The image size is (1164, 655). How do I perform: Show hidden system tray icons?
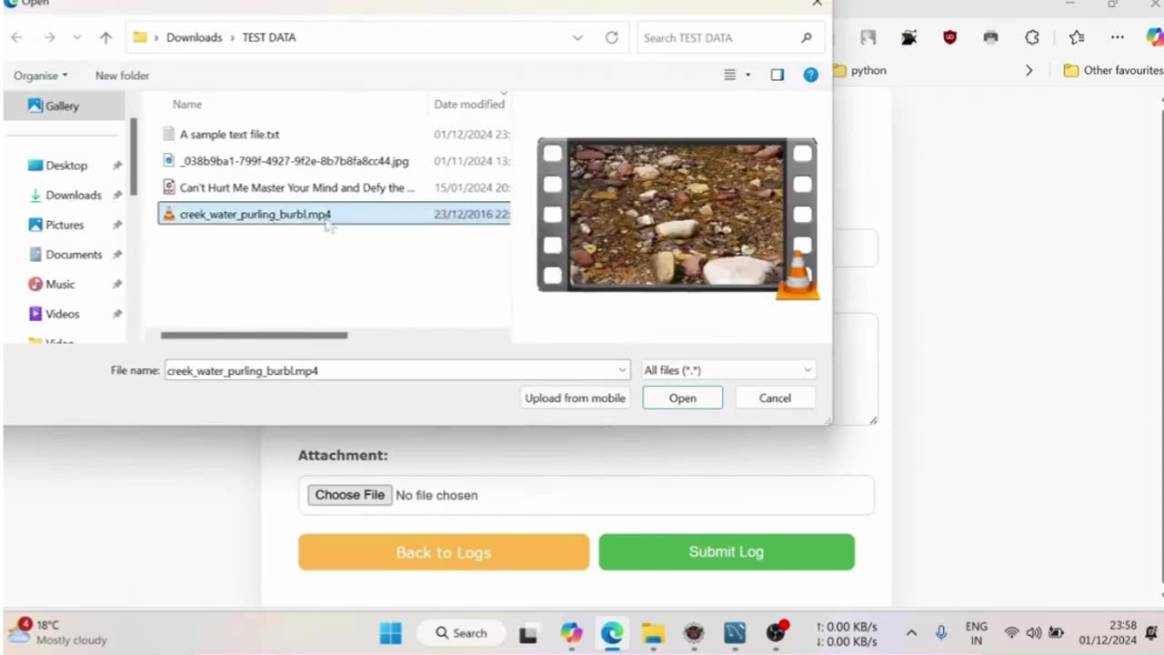tap(911, 633)
